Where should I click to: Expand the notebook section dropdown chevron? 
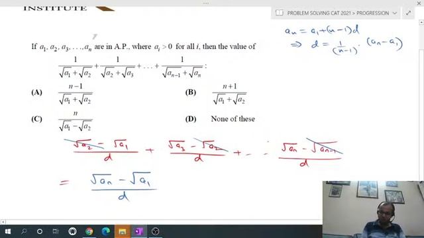(x=395, y=13)
